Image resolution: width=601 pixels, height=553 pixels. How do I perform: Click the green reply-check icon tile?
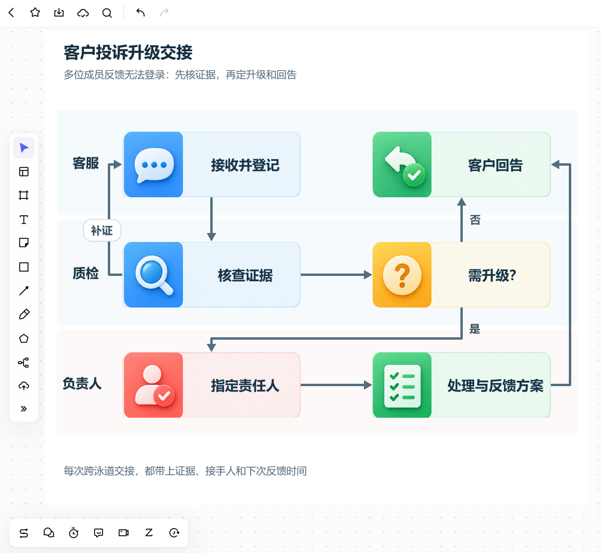(x=402, y=164)
